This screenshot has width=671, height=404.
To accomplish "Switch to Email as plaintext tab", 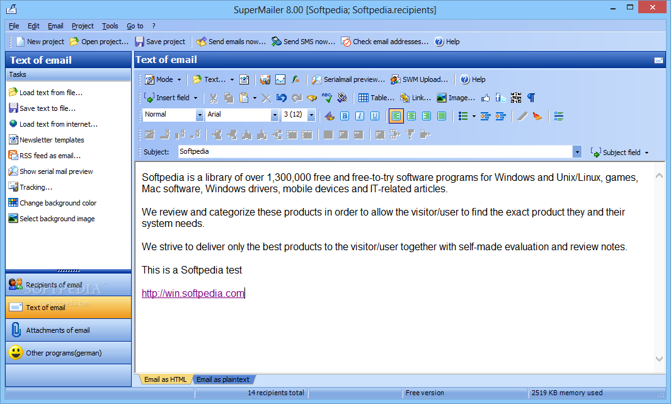I will point(223,379).
